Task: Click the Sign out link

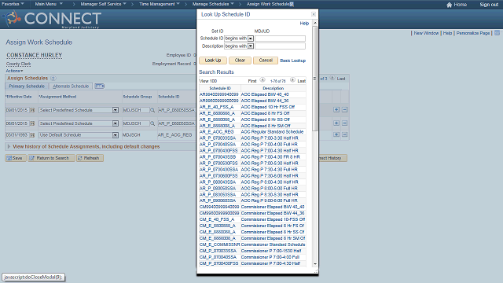Action: [489, 5]
